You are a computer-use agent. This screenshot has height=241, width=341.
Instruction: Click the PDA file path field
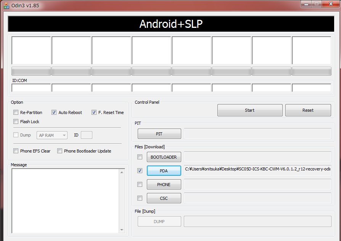coord(257,170)
